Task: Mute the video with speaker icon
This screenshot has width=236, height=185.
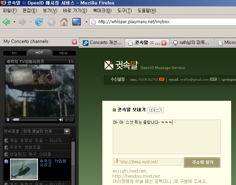Action: click(x=61, y=120)
